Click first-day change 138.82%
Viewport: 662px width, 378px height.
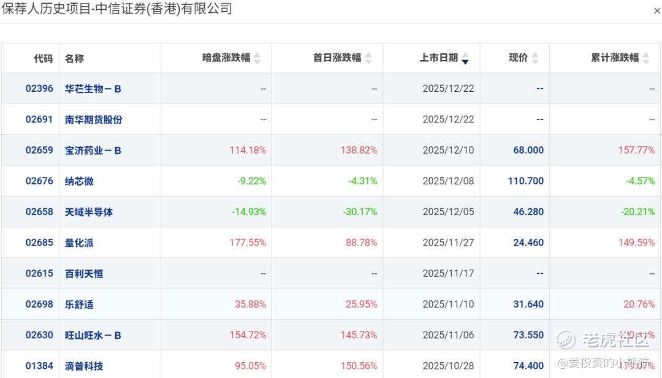click(x=359, y=150)
